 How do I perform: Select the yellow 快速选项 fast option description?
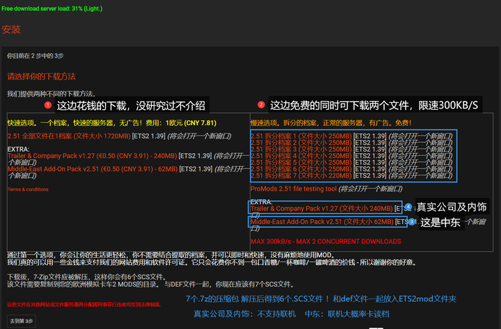pyautogui.click(x=112, y=123)
